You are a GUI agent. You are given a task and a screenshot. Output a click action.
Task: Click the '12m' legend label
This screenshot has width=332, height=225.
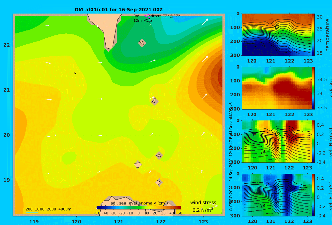(137, 21)
